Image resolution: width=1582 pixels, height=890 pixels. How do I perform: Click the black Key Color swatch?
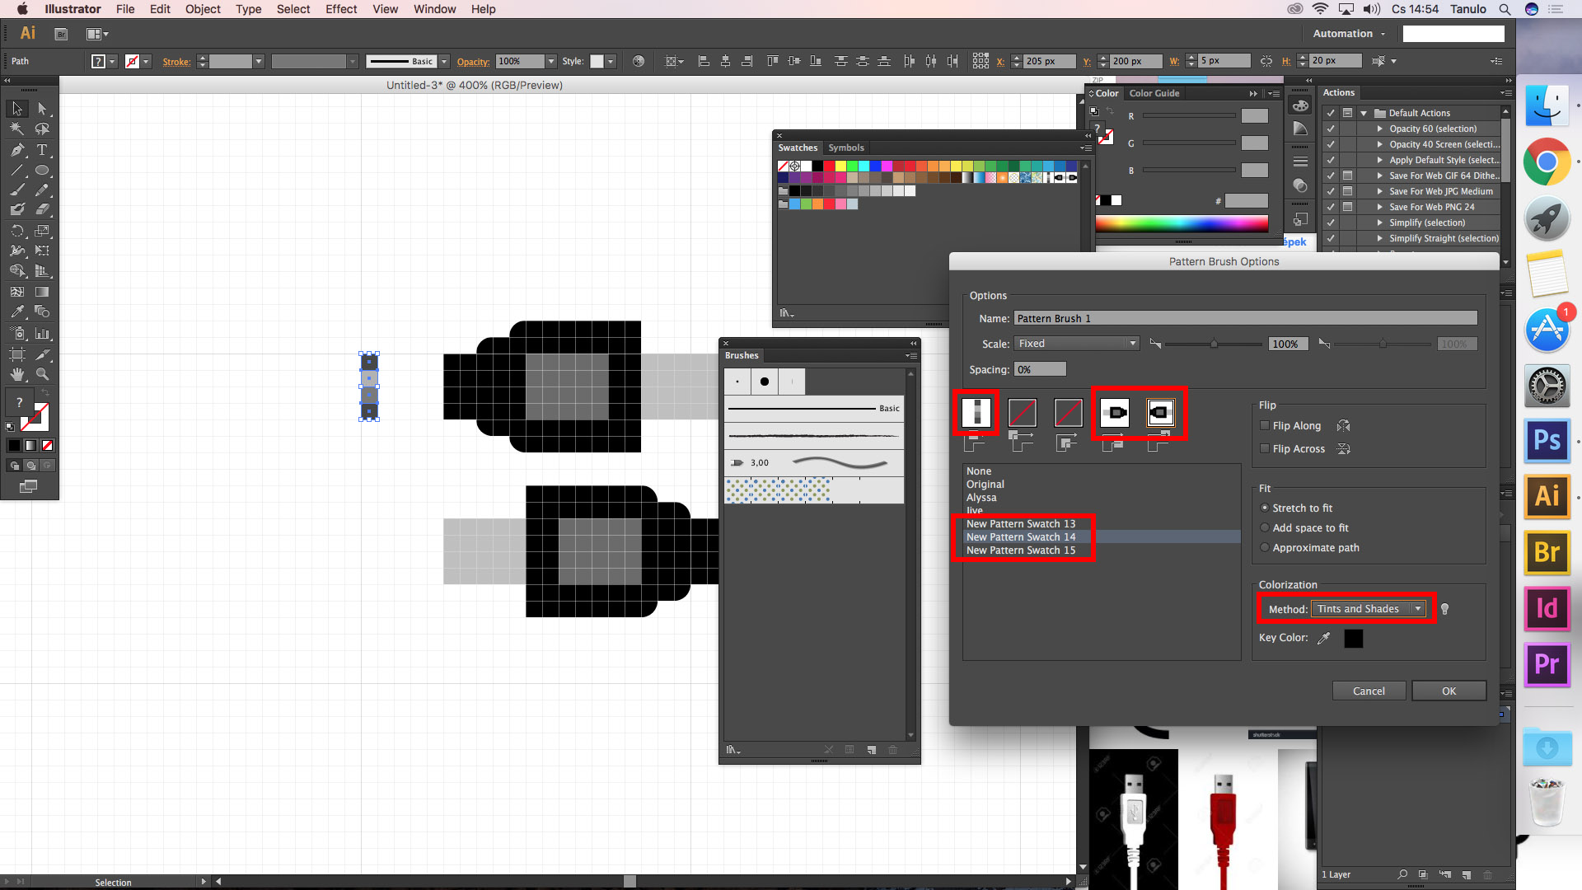[1353, 638]
